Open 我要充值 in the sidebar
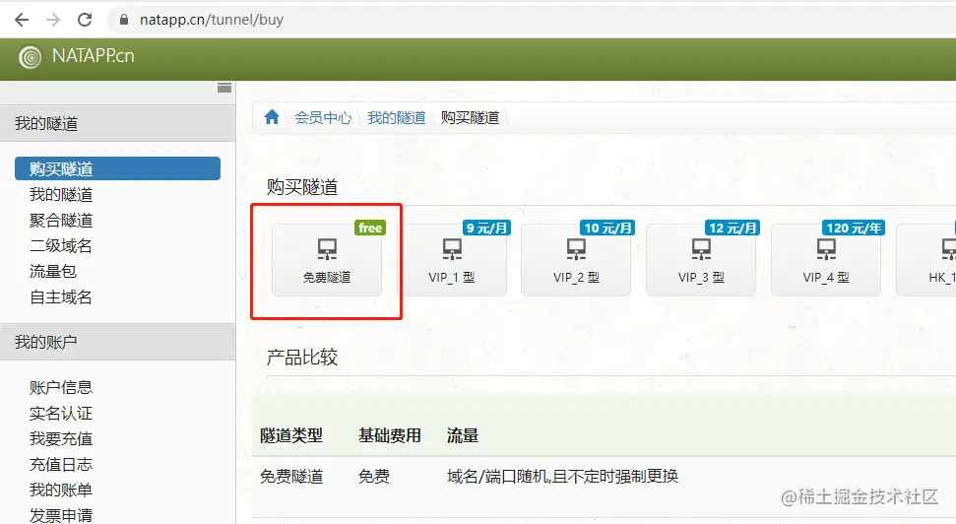956x524 pixels. pos(61,438)
